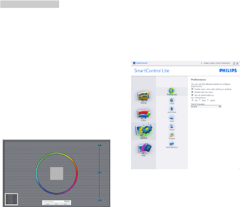The width and height of the screenshot is (240, 207).
Task: Close the SmartControl window
Action: click(237, 63)
